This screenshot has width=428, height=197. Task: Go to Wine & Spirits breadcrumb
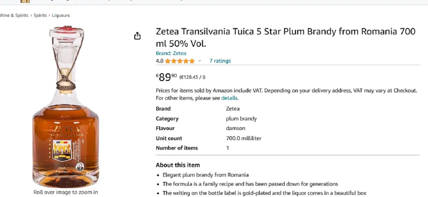(14, 15)
